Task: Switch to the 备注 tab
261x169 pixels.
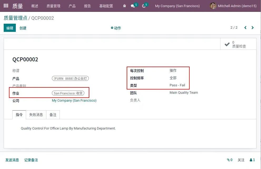Action: point(53,115)
